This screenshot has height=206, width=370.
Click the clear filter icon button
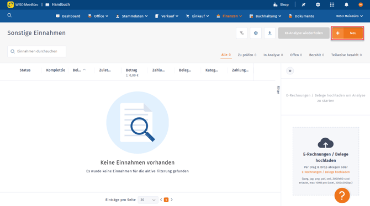(x=242, y=33)
